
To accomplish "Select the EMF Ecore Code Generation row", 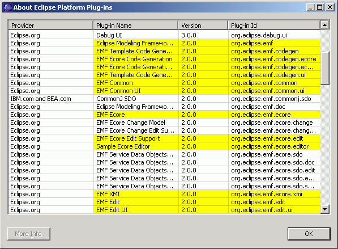I will pyautogui.click(x=165, y=59).
